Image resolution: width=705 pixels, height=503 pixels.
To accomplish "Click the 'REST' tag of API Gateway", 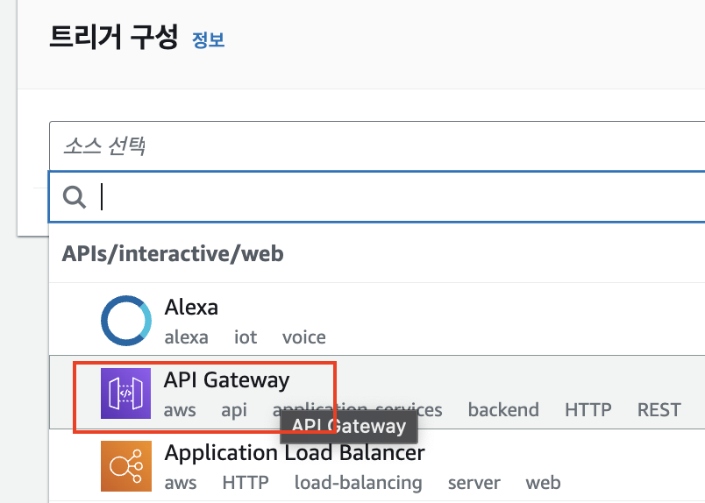I will pos(659,410).
